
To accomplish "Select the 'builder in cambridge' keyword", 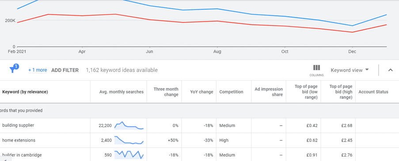I will pos(22,155).
